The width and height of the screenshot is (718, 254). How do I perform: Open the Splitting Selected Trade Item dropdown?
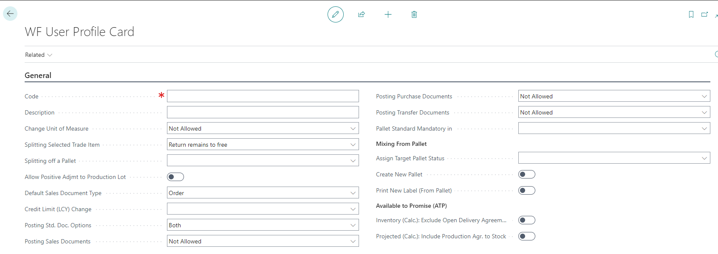click(x=263, y=145)
